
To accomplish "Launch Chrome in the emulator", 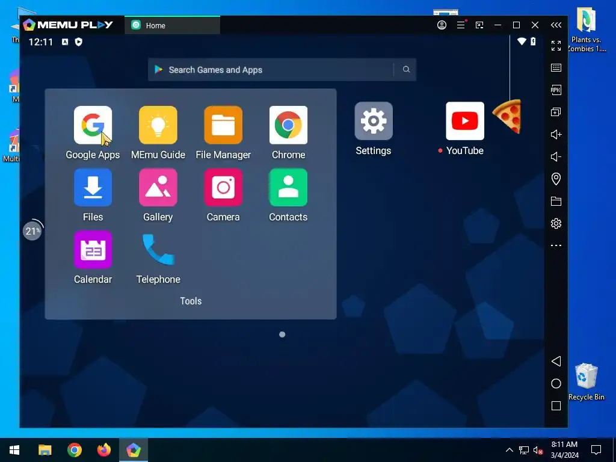I will 288,125.
